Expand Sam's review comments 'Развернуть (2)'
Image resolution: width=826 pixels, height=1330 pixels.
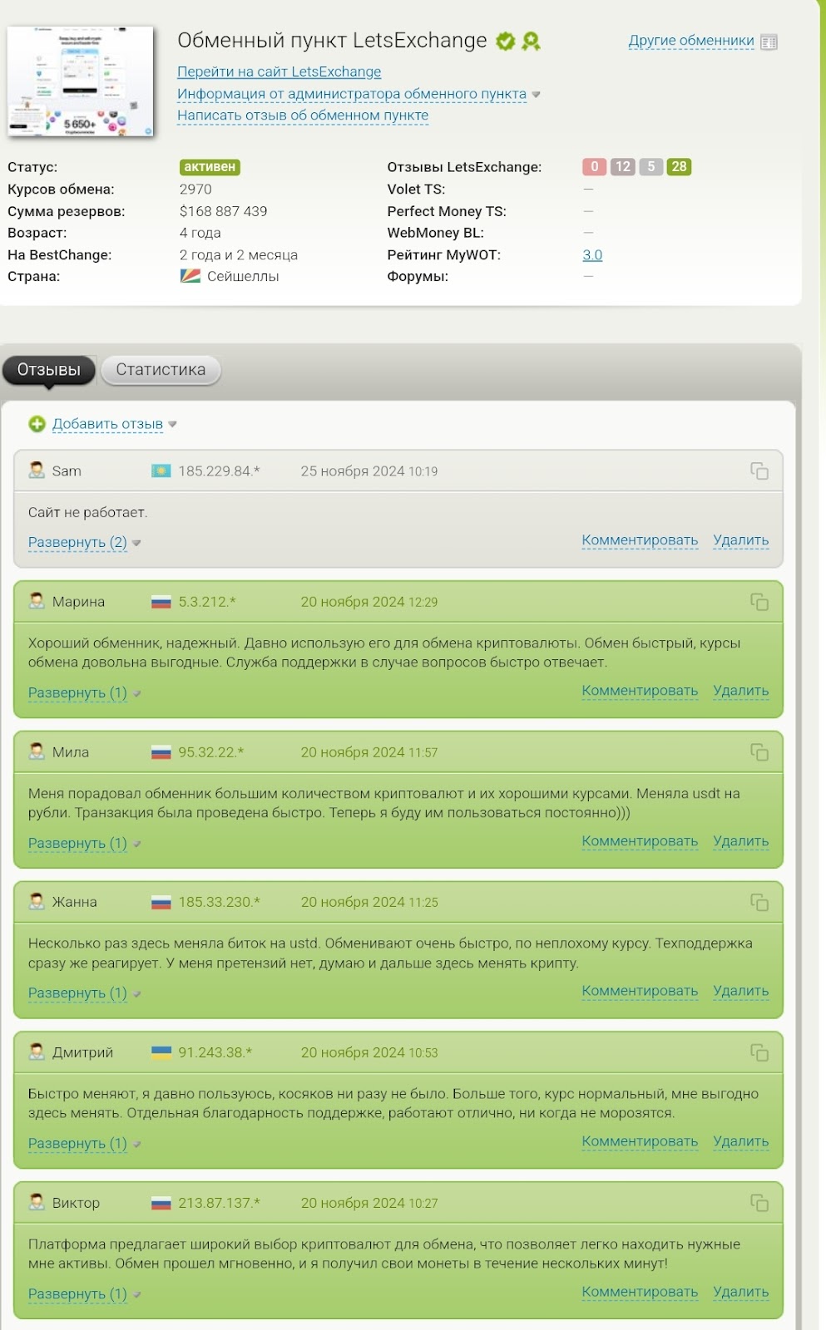77,543
